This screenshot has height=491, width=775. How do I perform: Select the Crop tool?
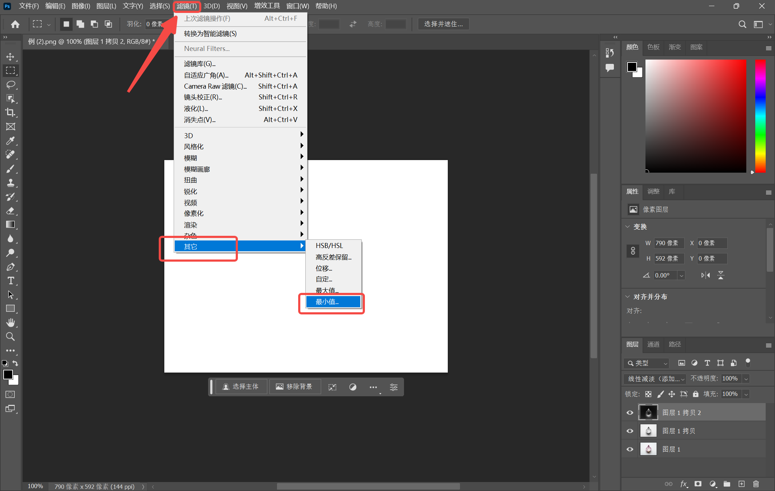click(x=10, y=112)
